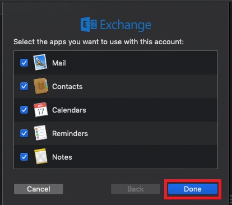Click the greyed-out Back button
Viewport: 232px width, 205px height.
(136, 189)
